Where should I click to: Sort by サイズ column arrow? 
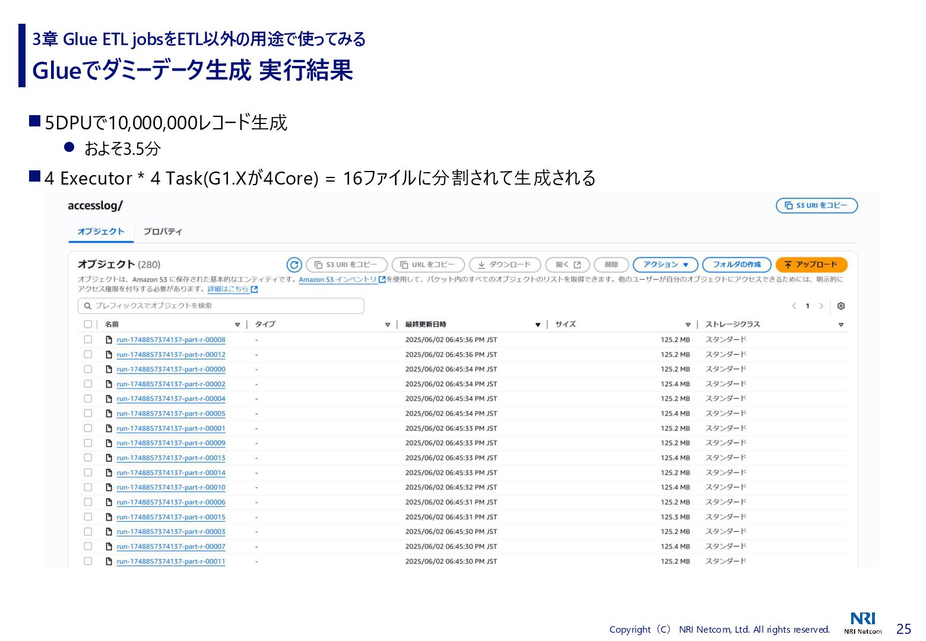(x=688, y=325)
